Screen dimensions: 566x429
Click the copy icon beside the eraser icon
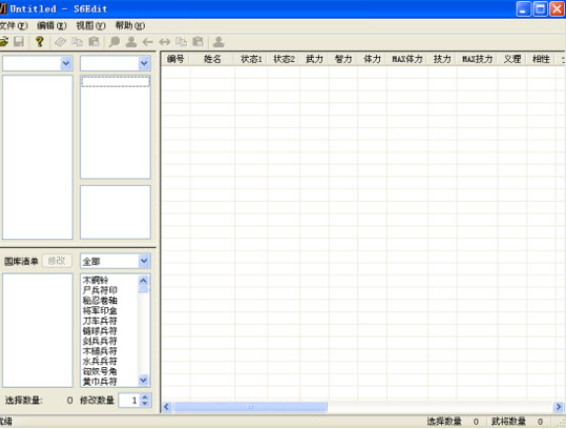[77, 42]
